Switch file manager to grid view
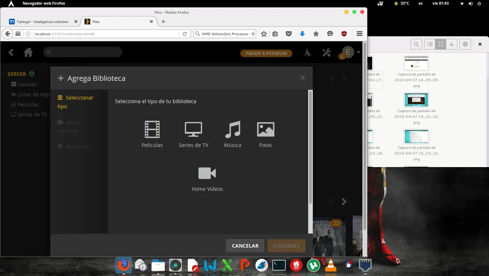Viewport: 489px width, 276px height. click(x=441, y=44)
